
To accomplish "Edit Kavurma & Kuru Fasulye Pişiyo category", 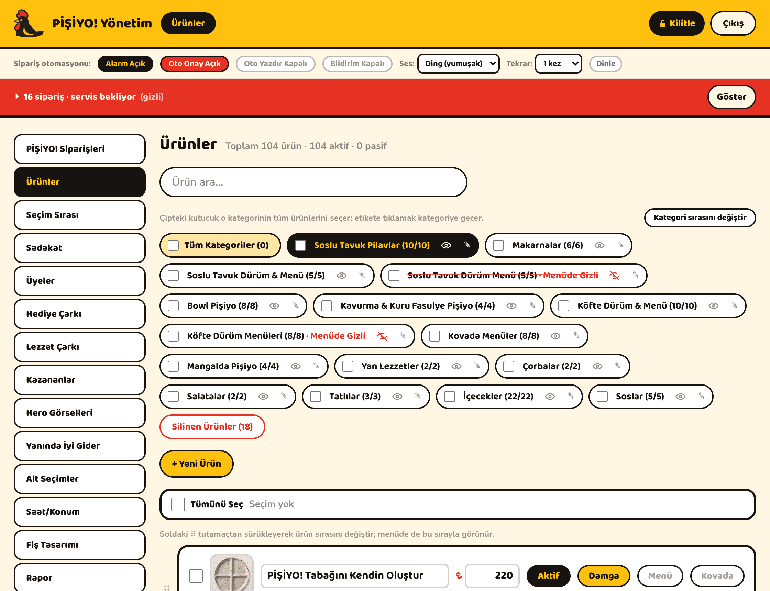I will click(x=532, y=305).
